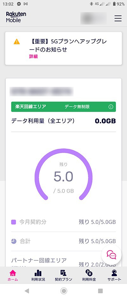Tap the Android back navigation button
The height and width of the screenshot is (298, 127).
(x=27, y=291)
